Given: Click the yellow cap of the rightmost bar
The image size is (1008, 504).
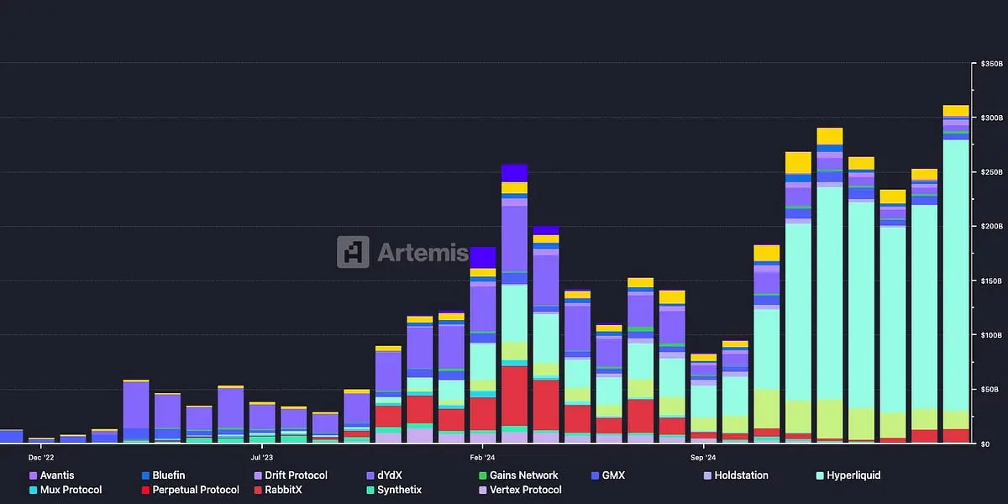Looking at the screenshot, I should pos(956,111).
